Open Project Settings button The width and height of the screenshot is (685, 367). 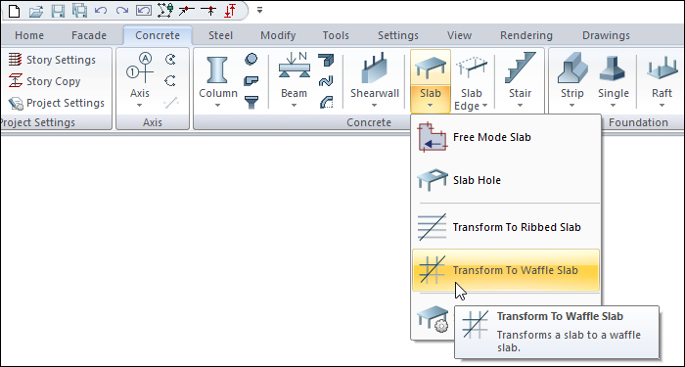(57, 103)
